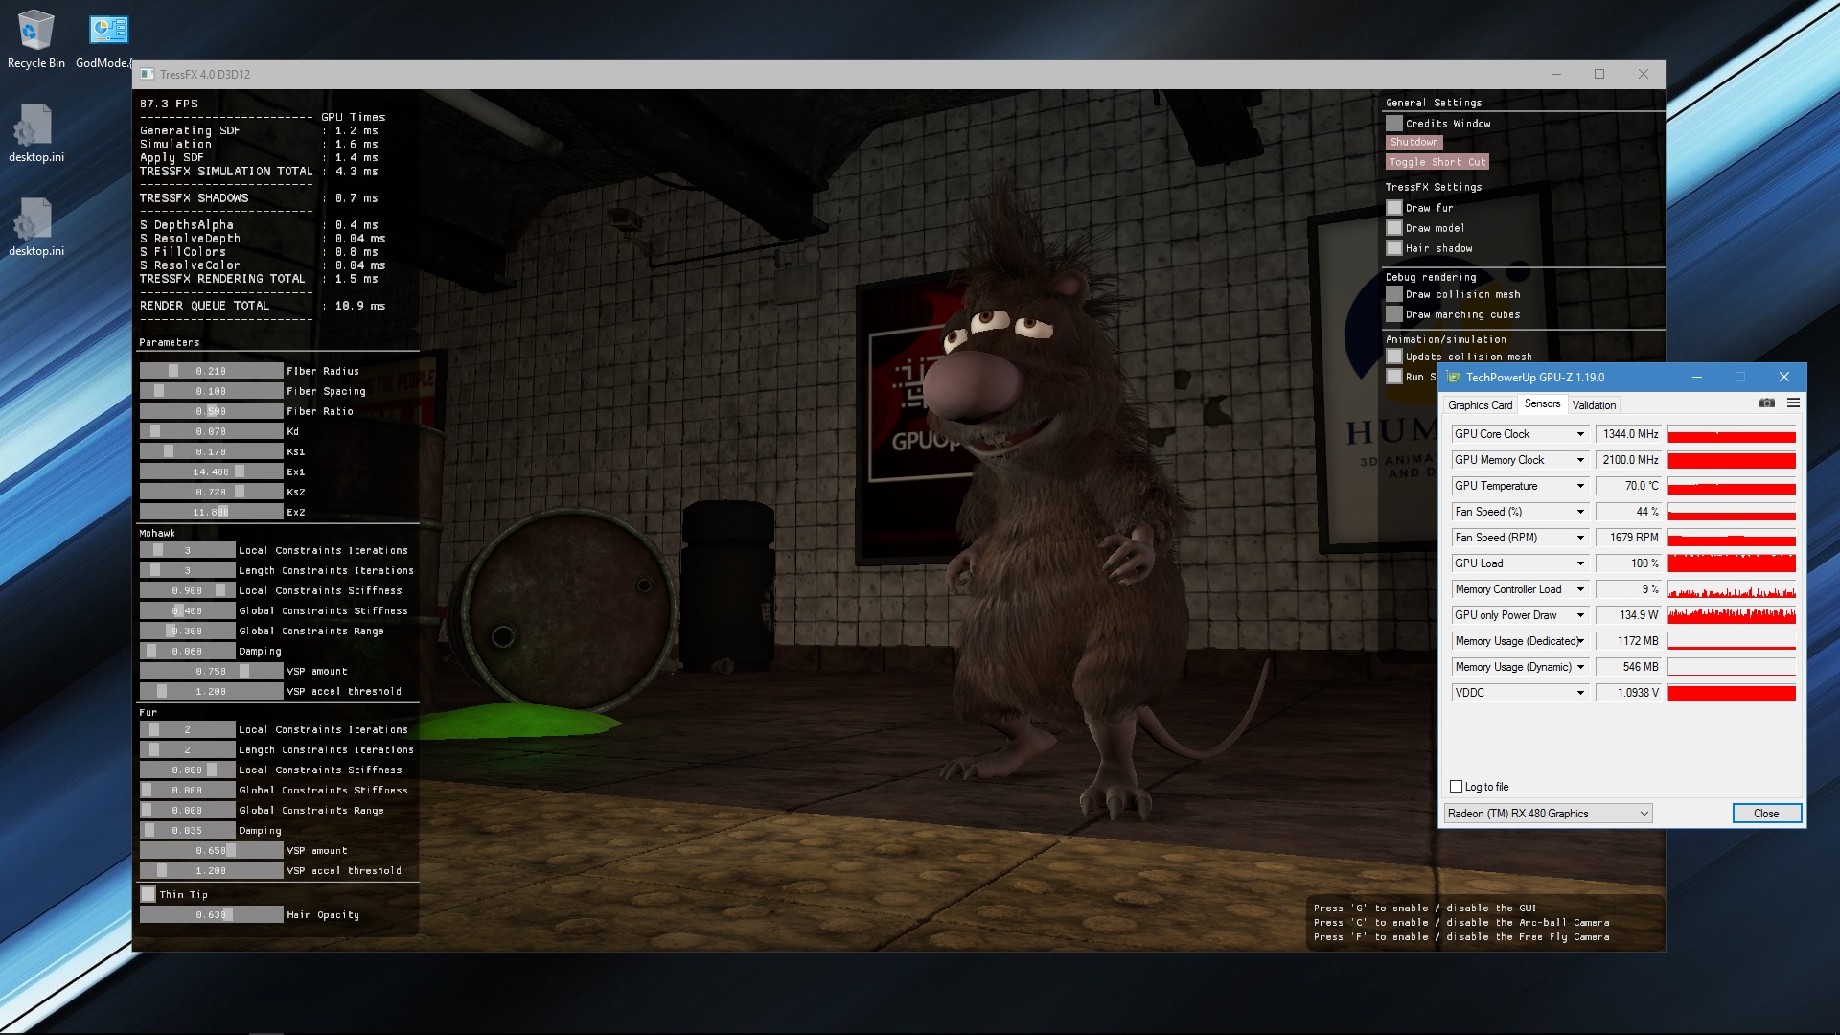Adjust the Ex1 slider
This screenshot has width=1840, height=1035.
211,471
